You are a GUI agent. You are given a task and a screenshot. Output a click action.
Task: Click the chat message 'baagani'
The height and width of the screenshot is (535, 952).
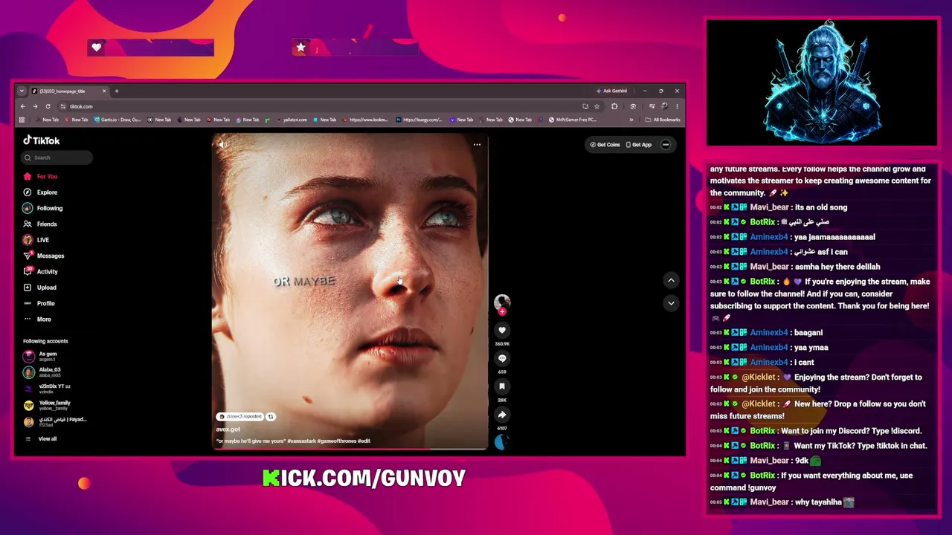tap(808, 333)
